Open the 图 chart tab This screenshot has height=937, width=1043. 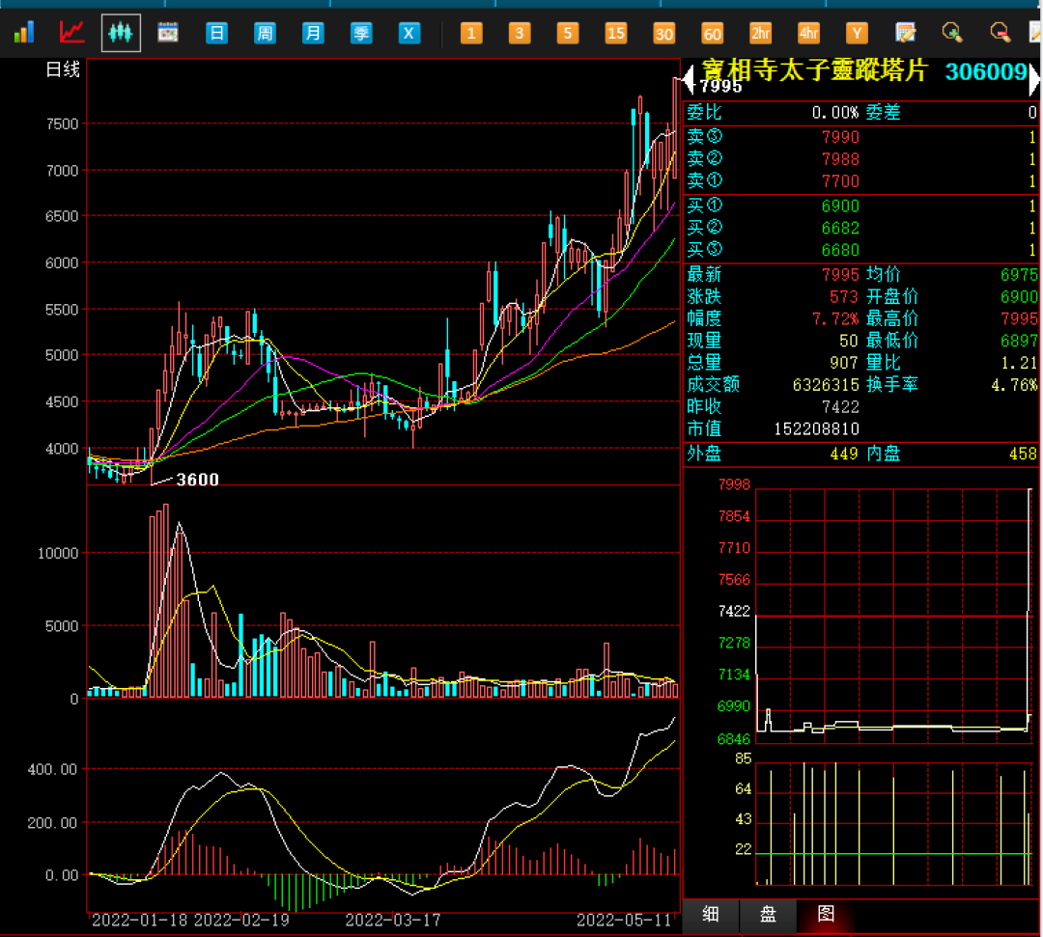pyautogui.click(x=826, y=915)
